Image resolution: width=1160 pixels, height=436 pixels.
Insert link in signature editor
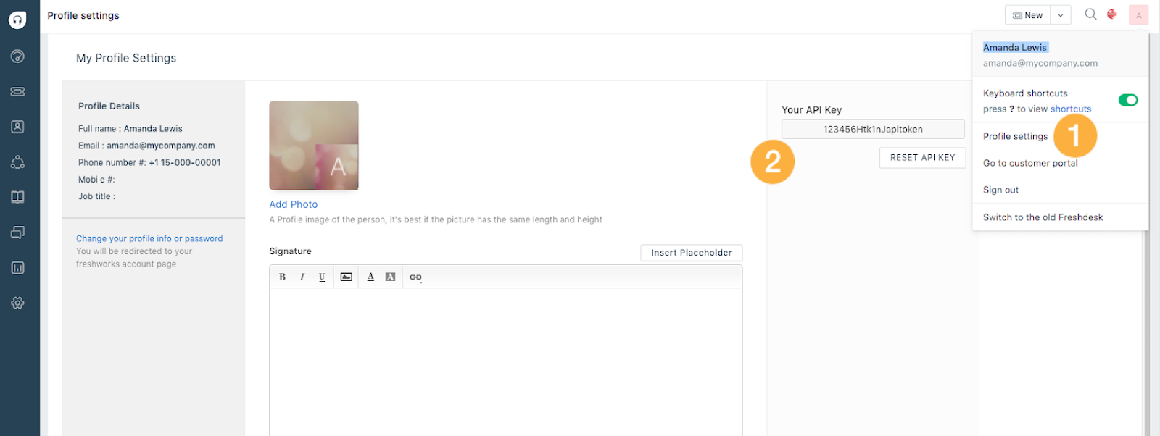coord(415,277)
